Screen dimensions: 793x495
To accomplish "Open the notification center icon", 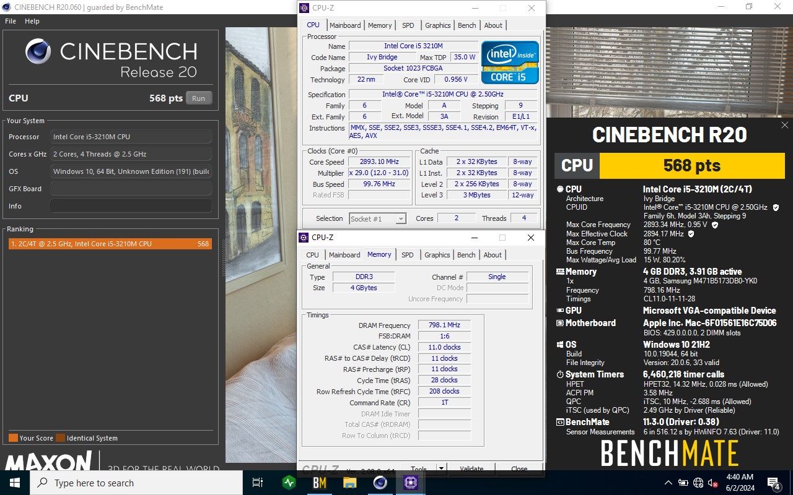I will click(773, 483).
